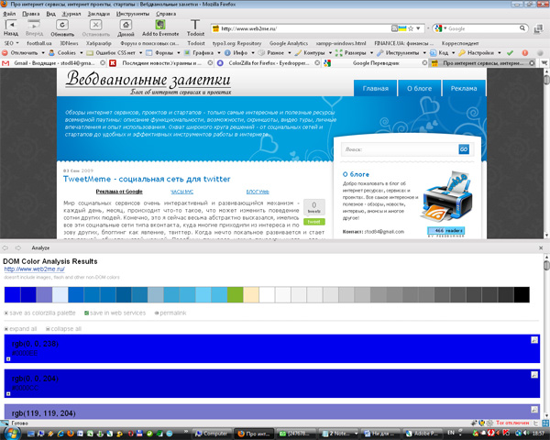
Task: Click the red error indicator icon
Action: (x=524, y=53)
